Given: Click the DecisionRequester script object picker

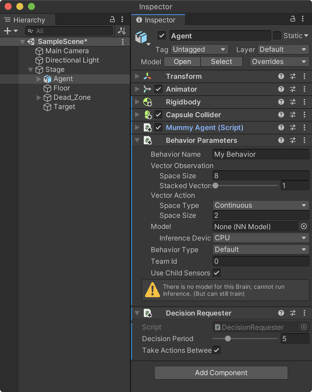Looking at the screenshot, I should pos(304,327).
